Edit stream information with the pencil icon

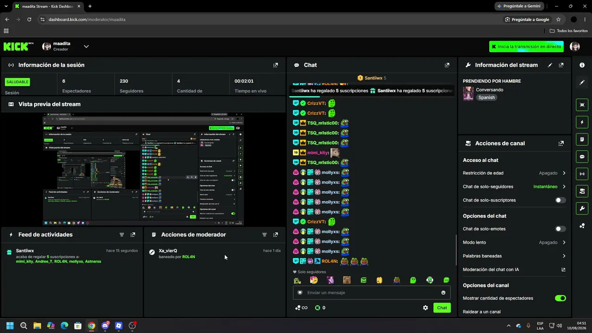point(550,65)
